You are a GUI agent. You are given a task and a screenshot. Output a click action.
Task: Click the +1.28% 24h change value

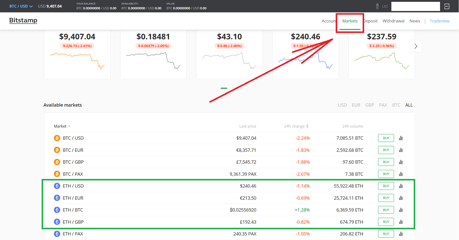(302, 210)
